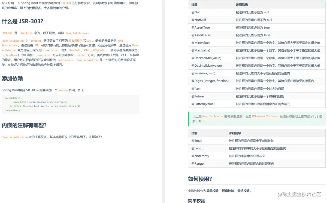Click the @ZipCode inline code
Viewport: 327px width, 203px height.
(99, 50)
